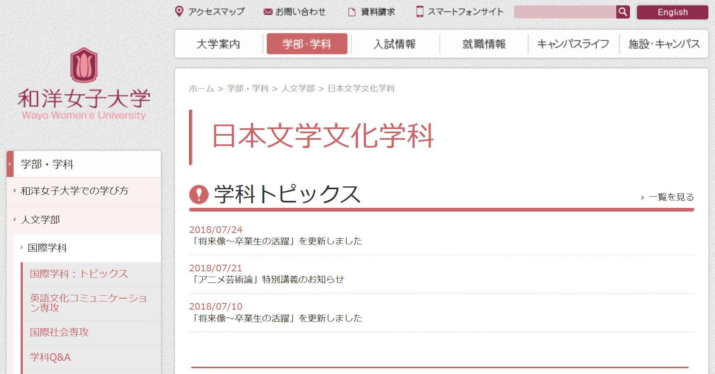The image size is (715, 374).
Task: Open the お問い合わせ link
Action: click(301, 12)
